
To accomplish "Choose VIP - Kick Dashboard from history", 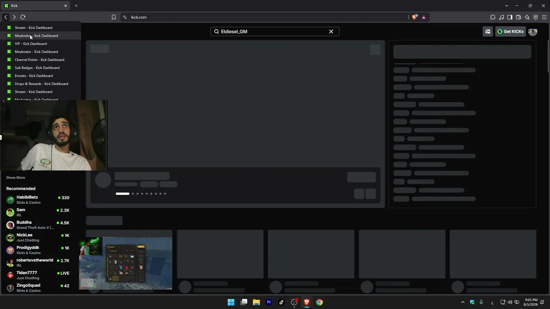I will (x=40, y=44).
